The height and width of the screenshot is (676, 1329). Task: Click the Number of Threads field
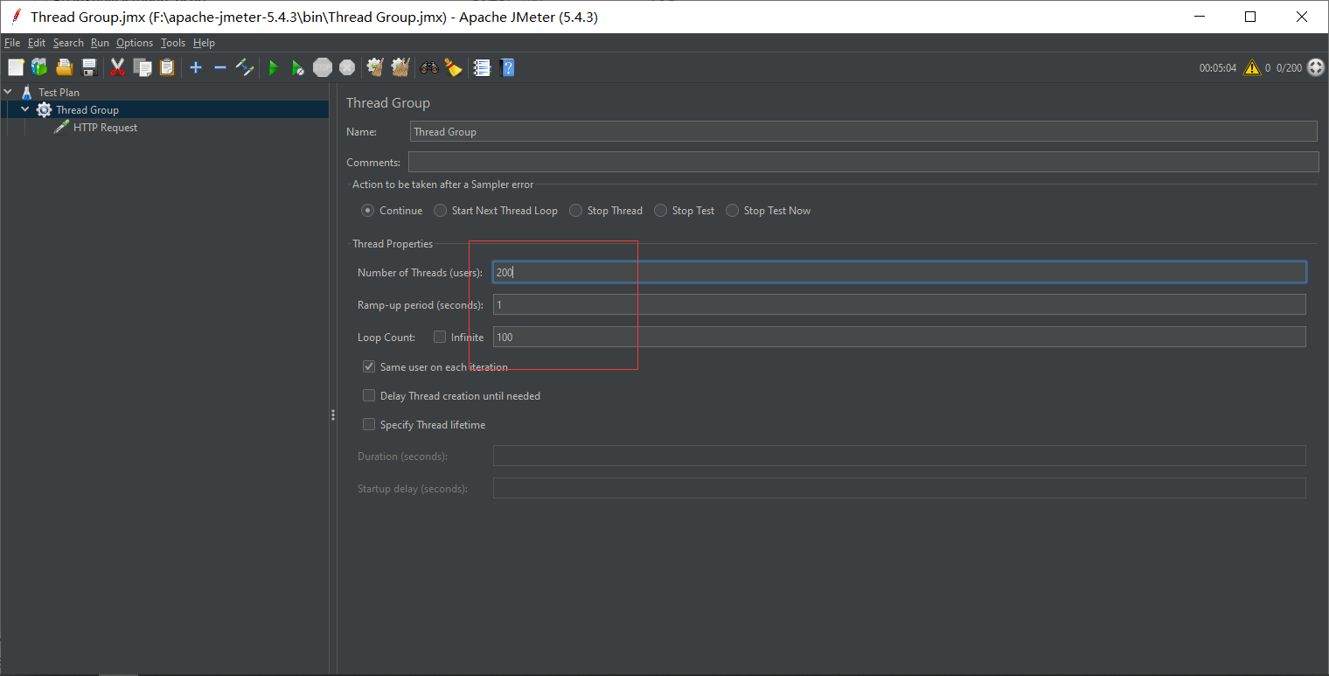point(900,272)
